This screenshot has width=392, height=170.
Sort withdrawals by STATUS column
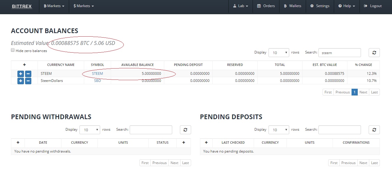(162, 143)
